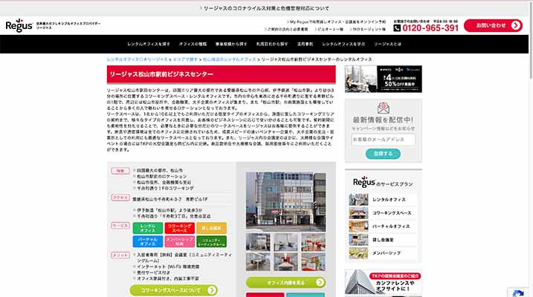Click the blue バーチャルオフィス service badge
The height and width of the screenshot is (297, 533).
[x=147, y=241]
